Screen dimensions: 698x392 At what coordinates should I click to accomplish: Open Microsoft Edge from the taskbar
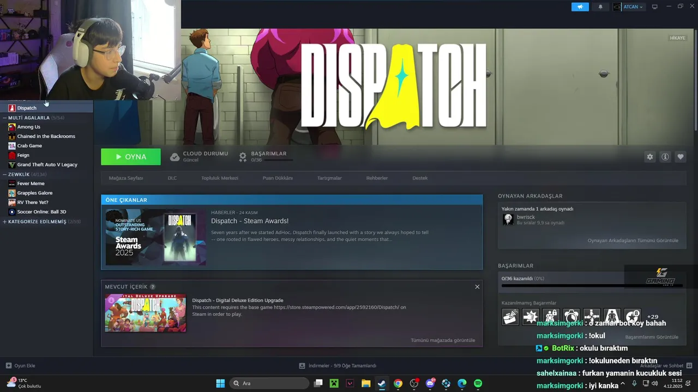pyautogui.click(x=462, y=383)
